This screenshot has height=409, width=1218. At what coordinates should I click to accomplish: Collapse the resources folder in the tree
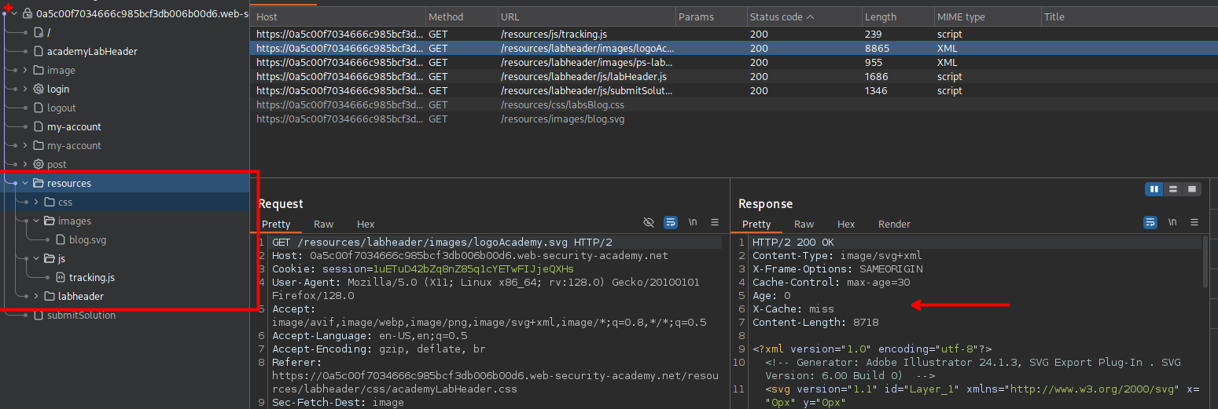pos(25,184)
